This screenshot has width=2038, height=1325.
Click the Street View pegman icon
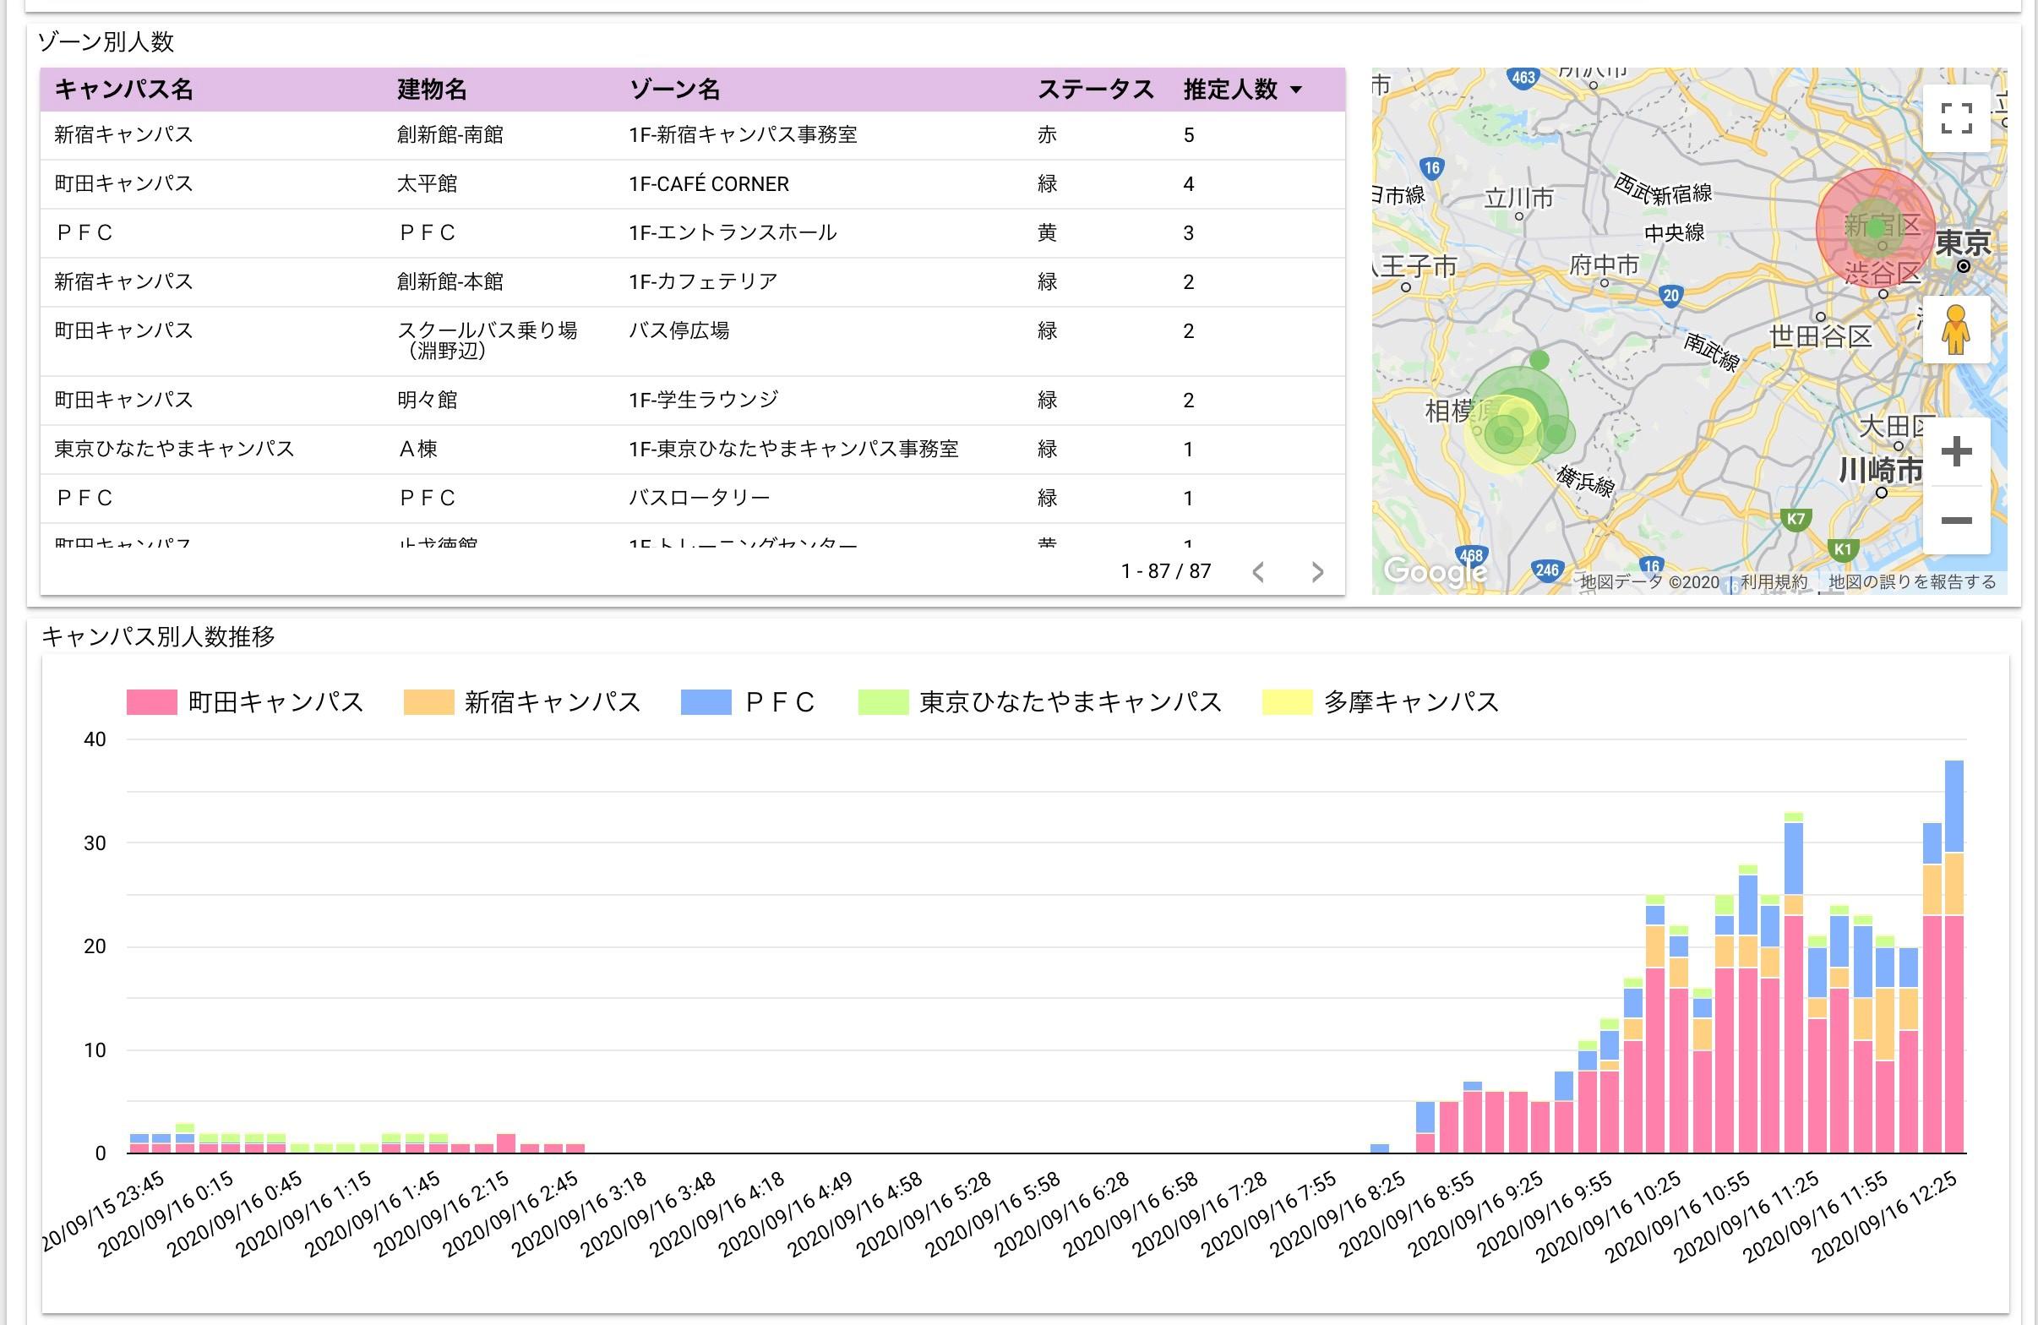[1956, 330]
